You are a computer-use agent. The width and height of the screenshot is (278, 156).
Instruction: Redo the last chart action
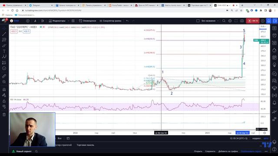[x=133, y=21]
